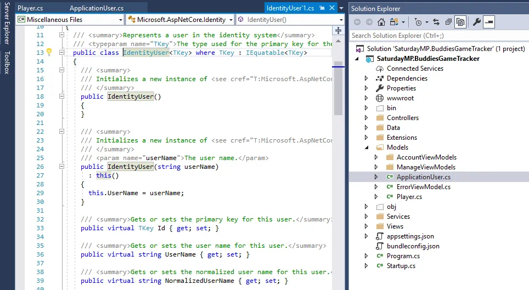Expand the Services folder
Image resolution: width=529 pixels, height=290 pixels.
pos(367,216)
